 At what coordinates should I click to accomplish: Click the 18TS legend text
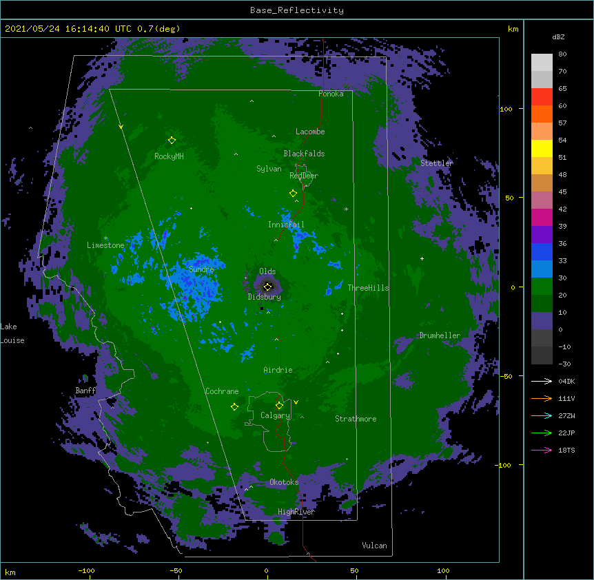pos(566,450)
